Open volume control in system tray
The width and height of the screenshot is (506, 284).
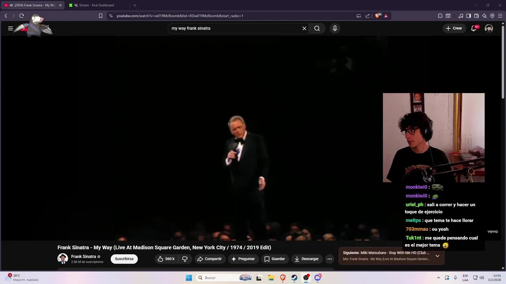point(482,278)
